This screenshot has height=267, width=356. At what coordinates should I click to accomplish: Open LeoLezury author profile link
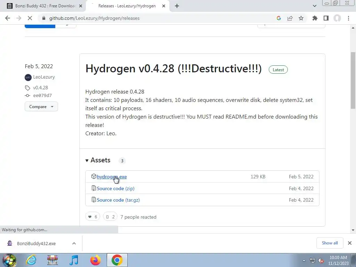[44, 77]
